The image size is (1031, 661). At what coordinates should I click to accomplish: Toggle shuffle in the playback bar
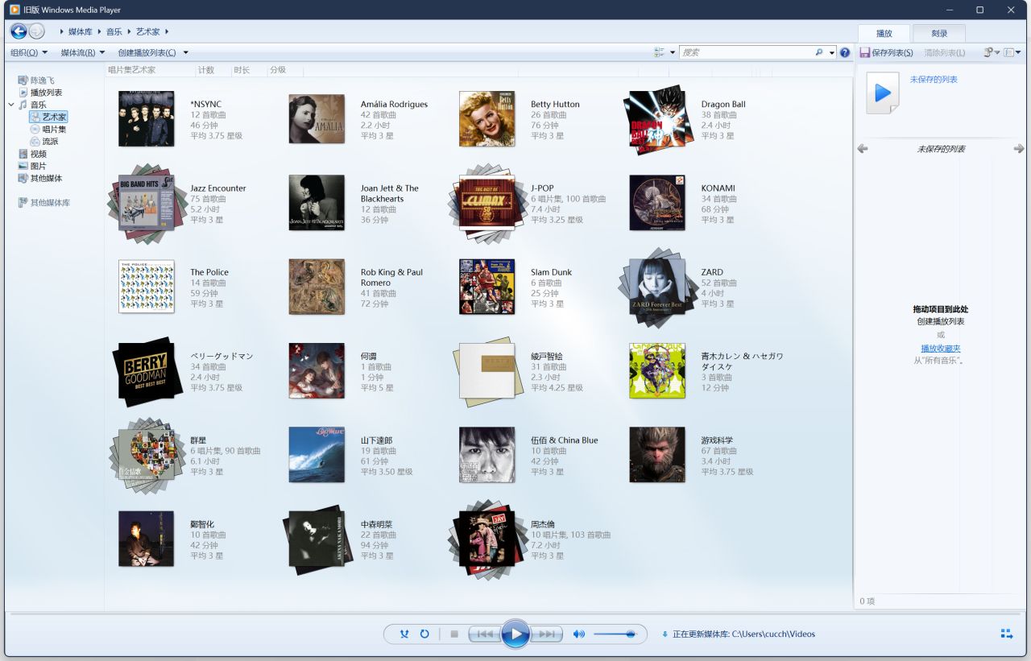pos(404,634)
